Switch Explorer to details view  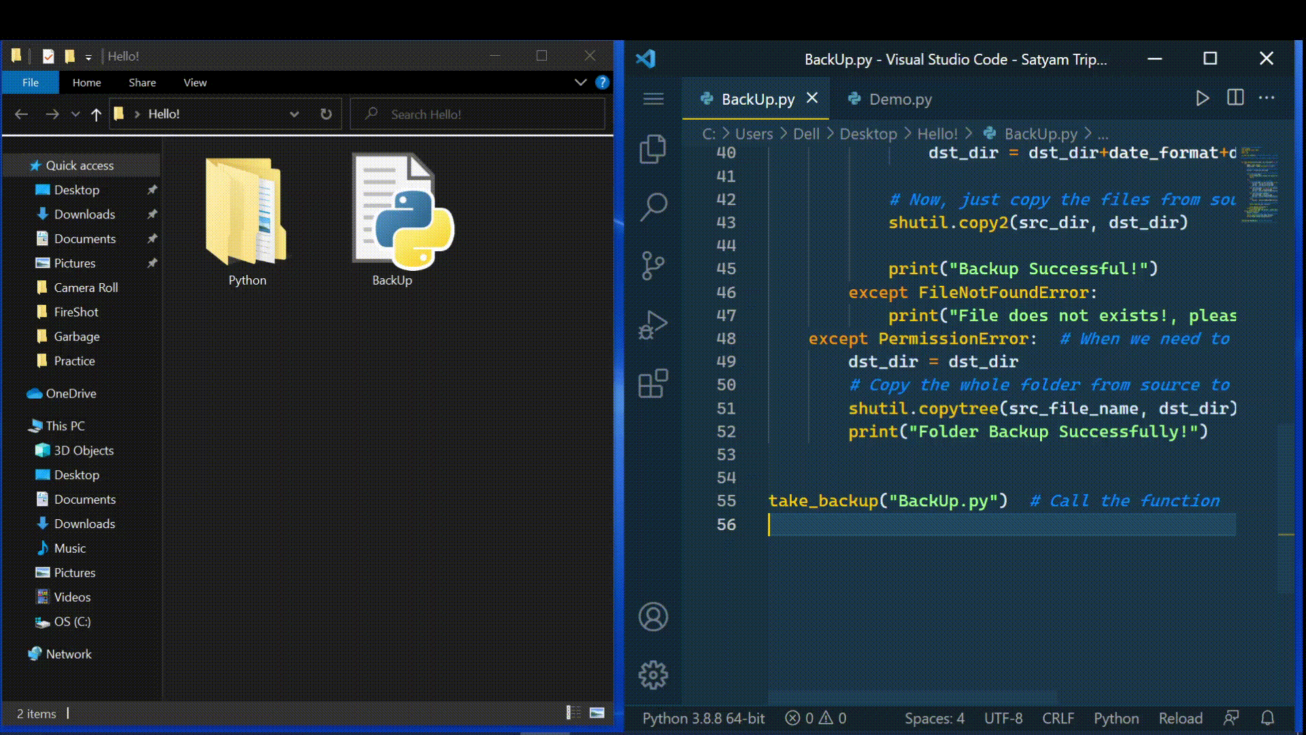point(572,712)
